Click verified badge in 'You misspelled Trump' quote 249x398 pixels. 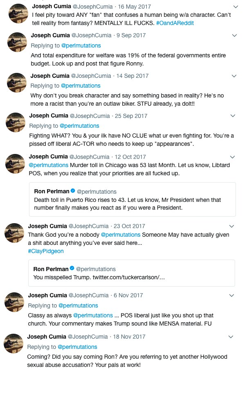click(72, 269)
